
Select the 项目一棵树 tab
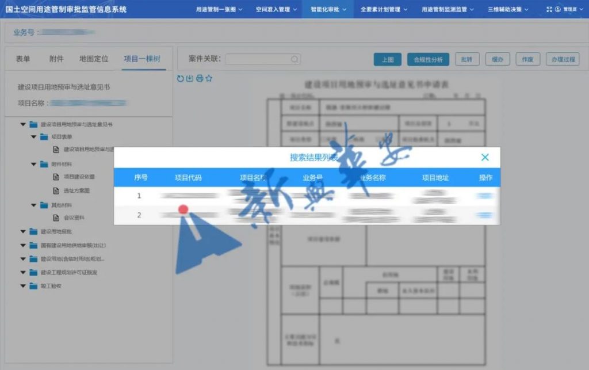tap(142, 59)
